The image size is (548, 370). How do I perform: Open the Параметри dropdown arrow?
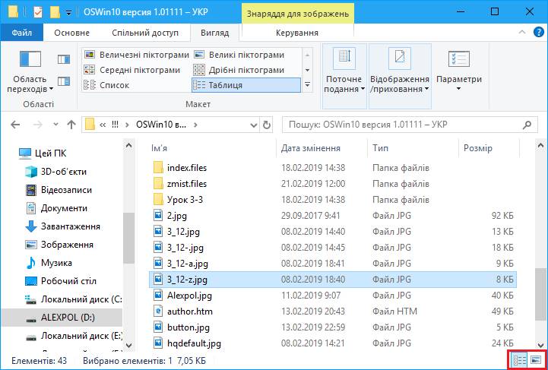click(x=458, y=89)
